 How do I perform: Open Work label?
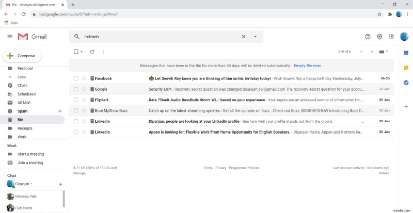point(22,137)
